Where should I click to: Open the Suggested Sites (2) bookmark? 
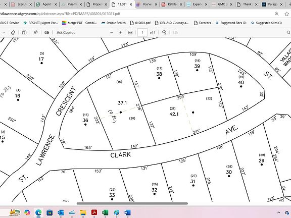click(x=231, y=23)
